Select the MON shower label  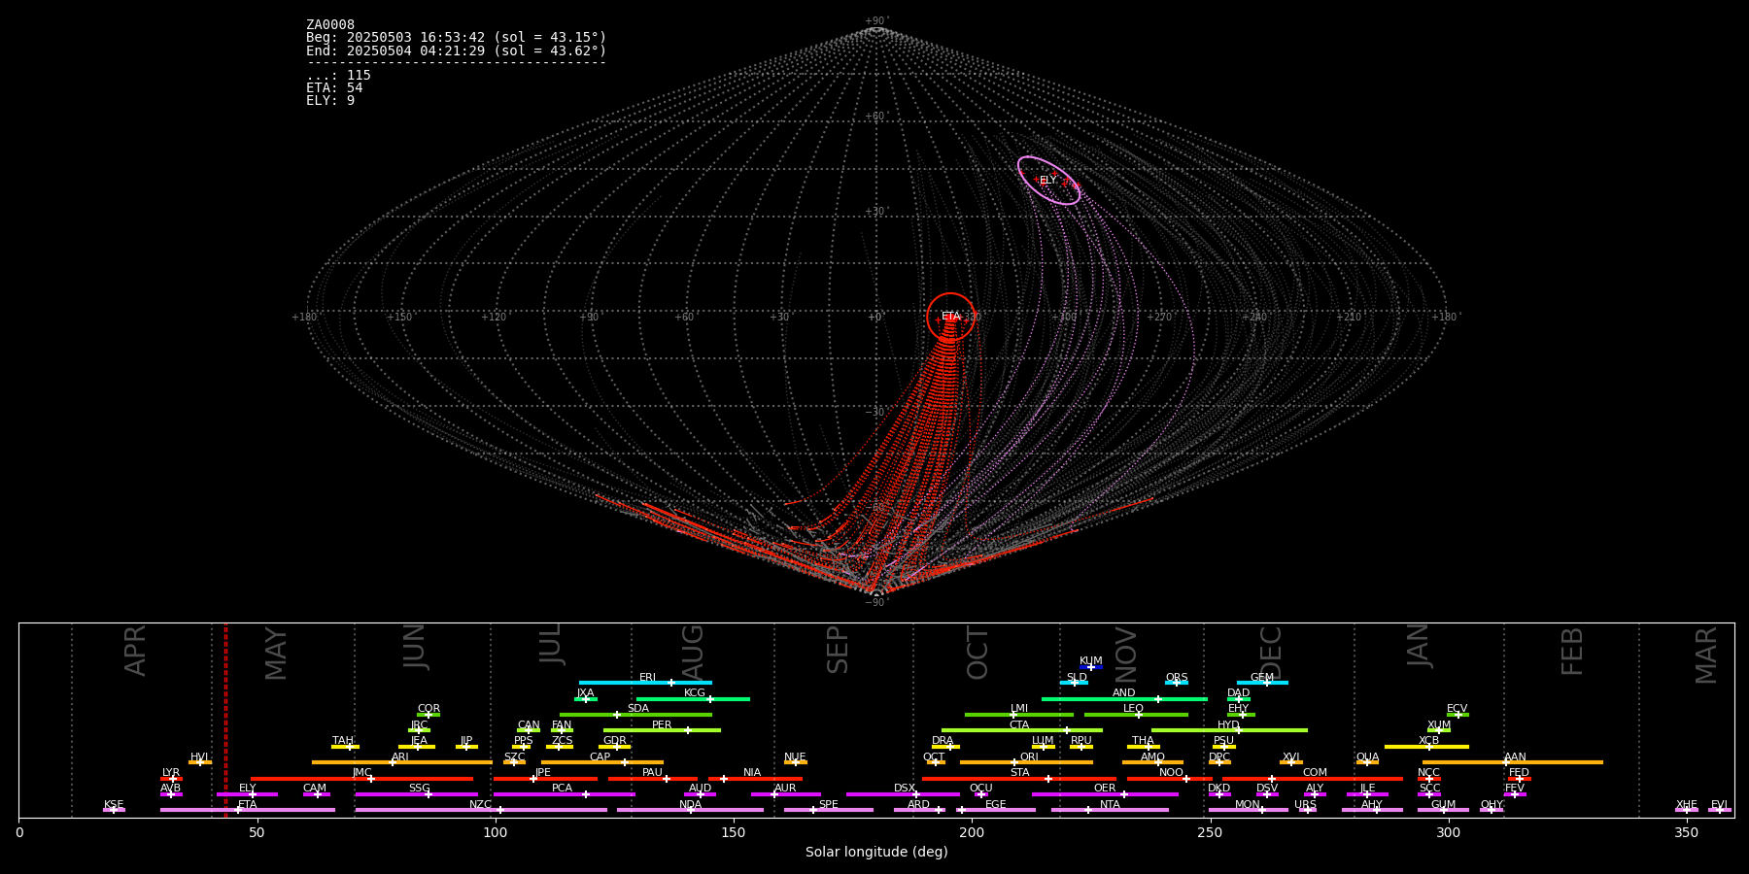1248,805
